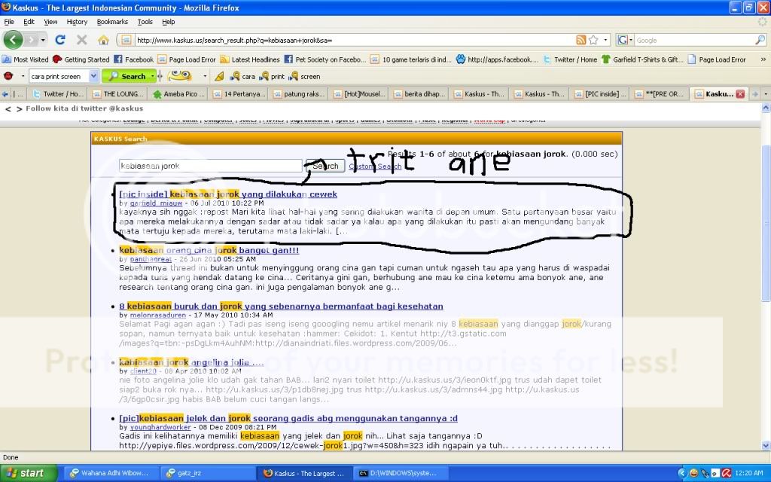
Task: Open author profile link 'younghardworker'
Action: pyautogui.click(x=160, y=428)
